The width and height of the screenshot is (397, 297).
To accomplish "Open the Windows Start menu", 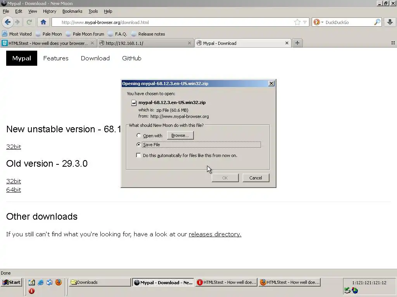I will click(11, 282).
